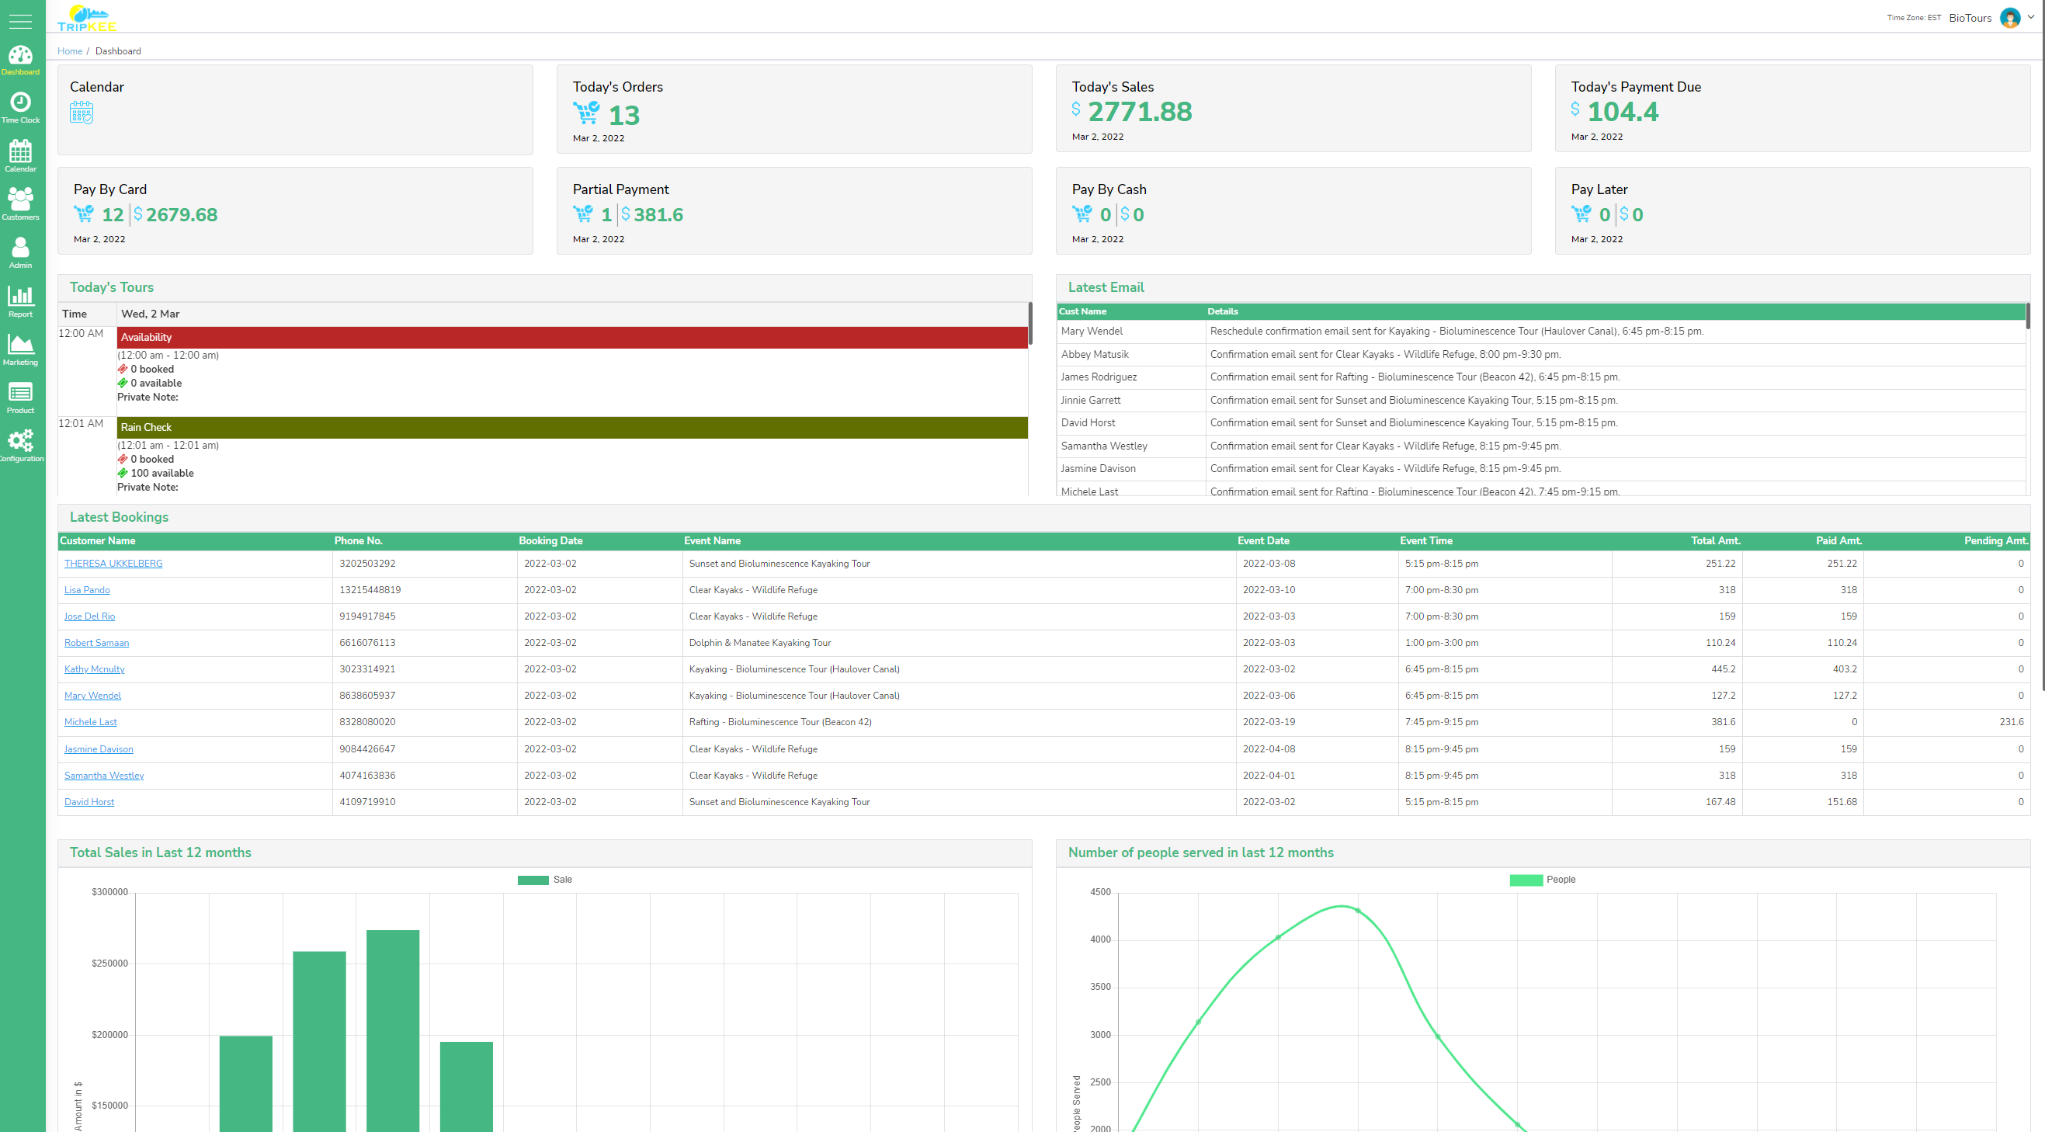Open the Time Clock sidebar icon
2045x1132 pixels.
(21, 106)
